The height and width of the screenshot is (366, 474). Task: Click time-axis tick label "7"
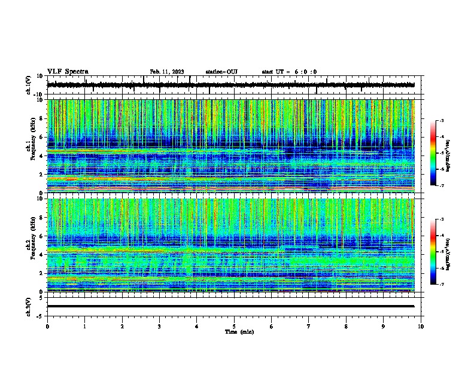pyautogui.click(x=309, y=327)
